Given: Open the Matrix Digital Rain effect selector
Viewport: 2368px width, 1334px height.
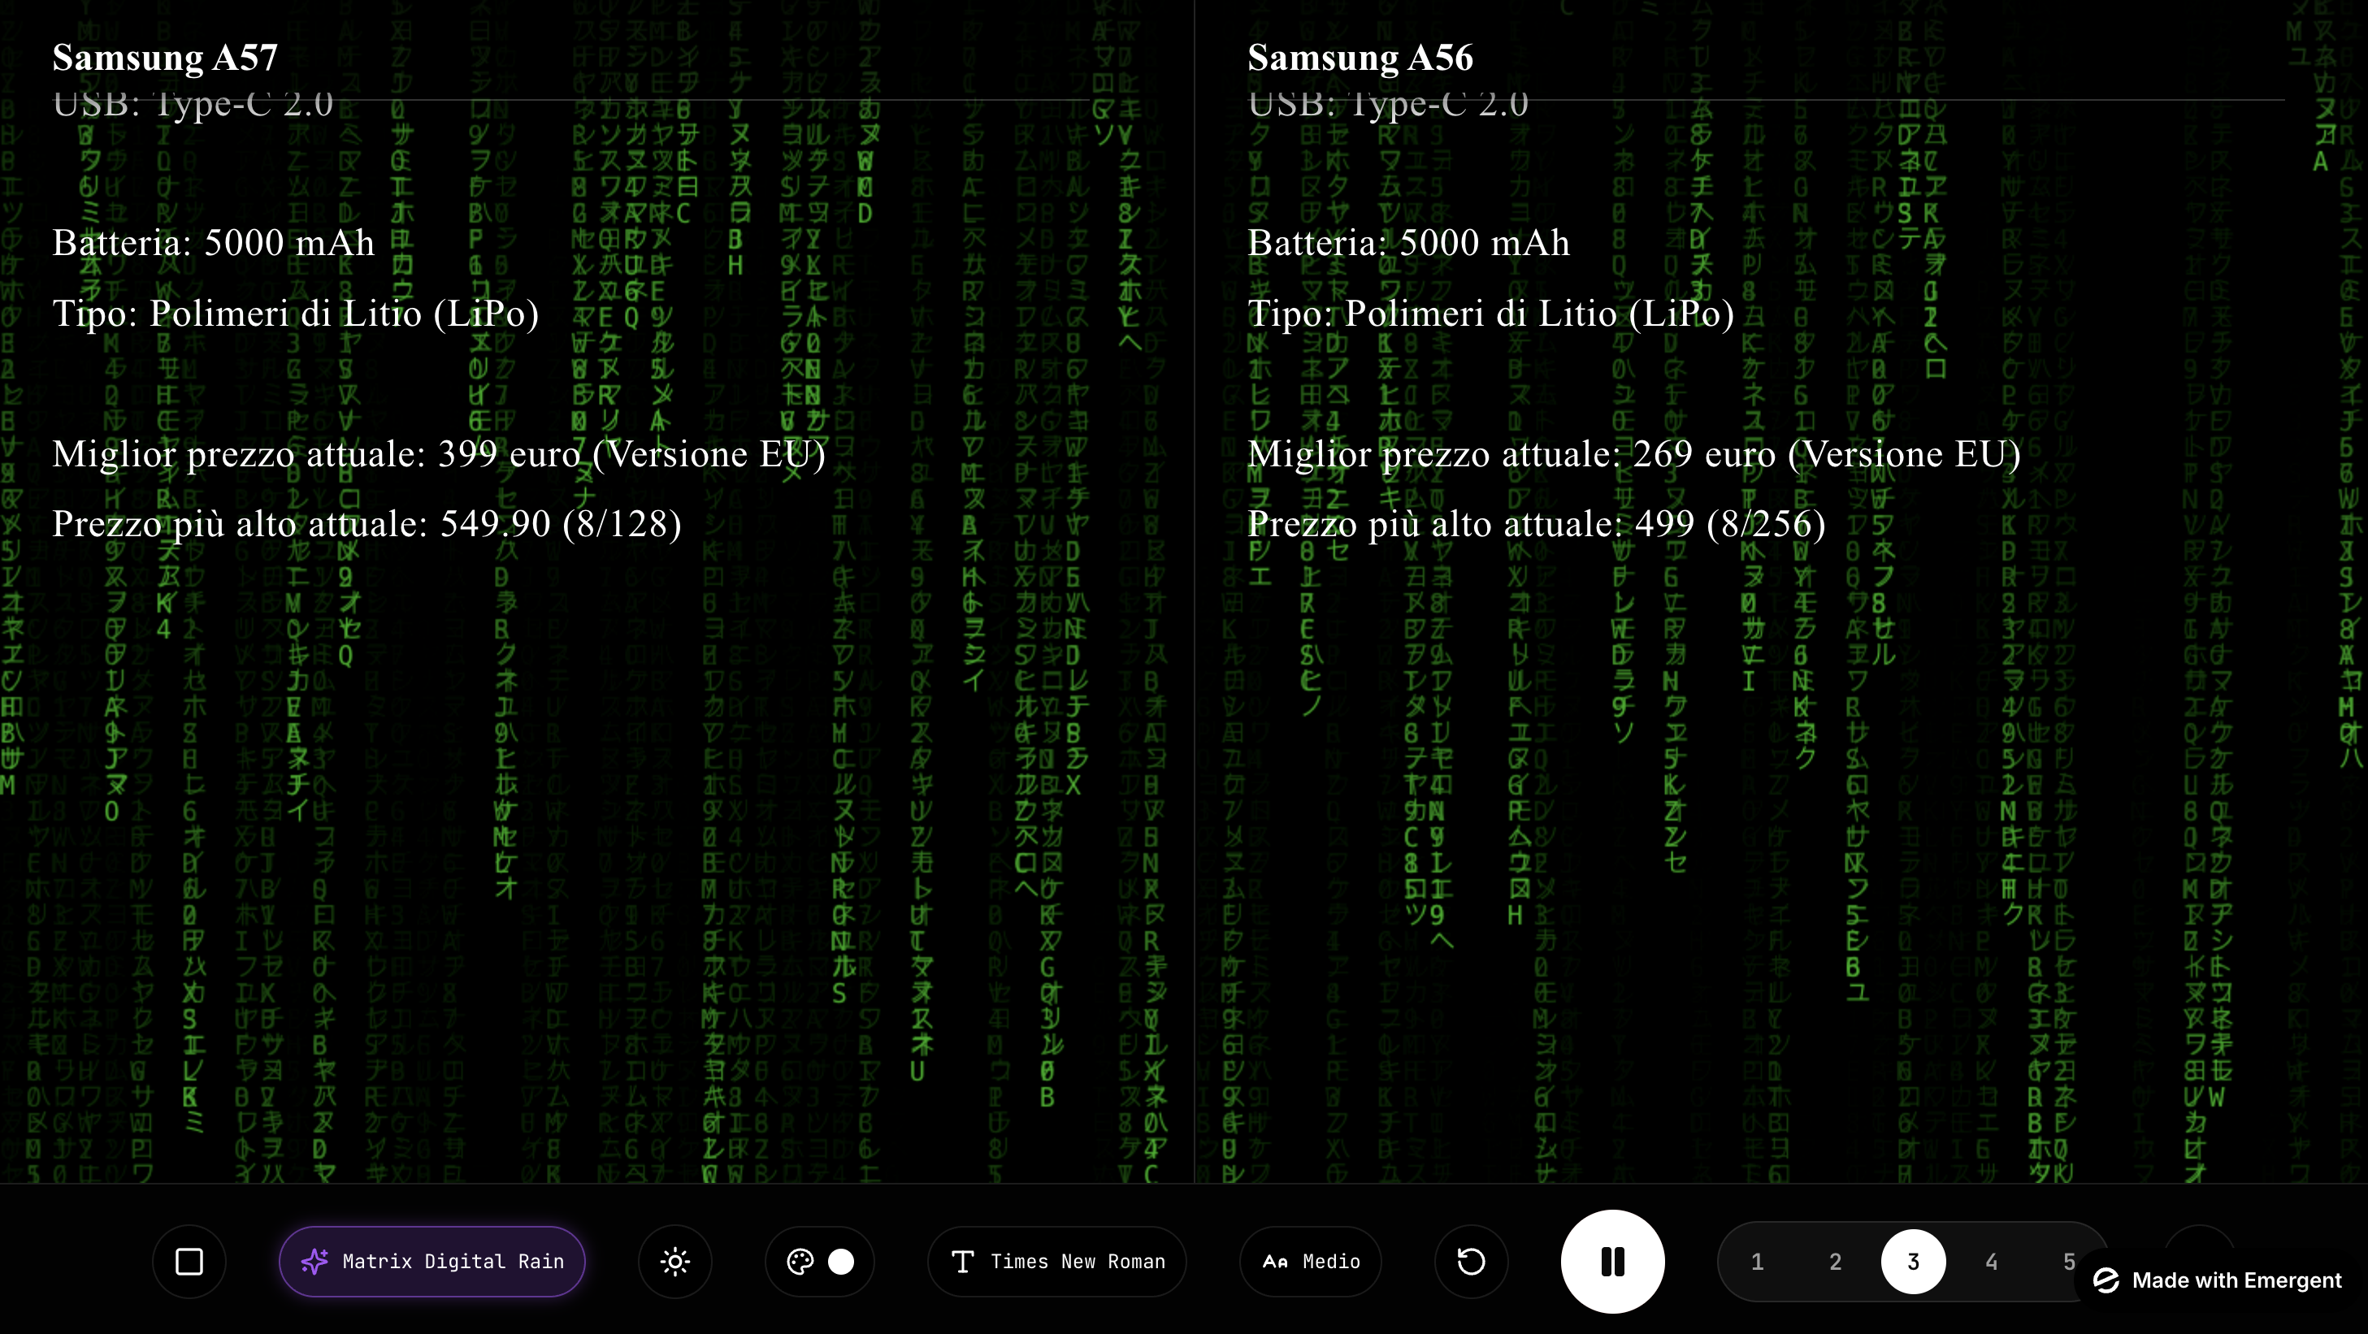Looking at the screenshot, I should (432, 1262).
